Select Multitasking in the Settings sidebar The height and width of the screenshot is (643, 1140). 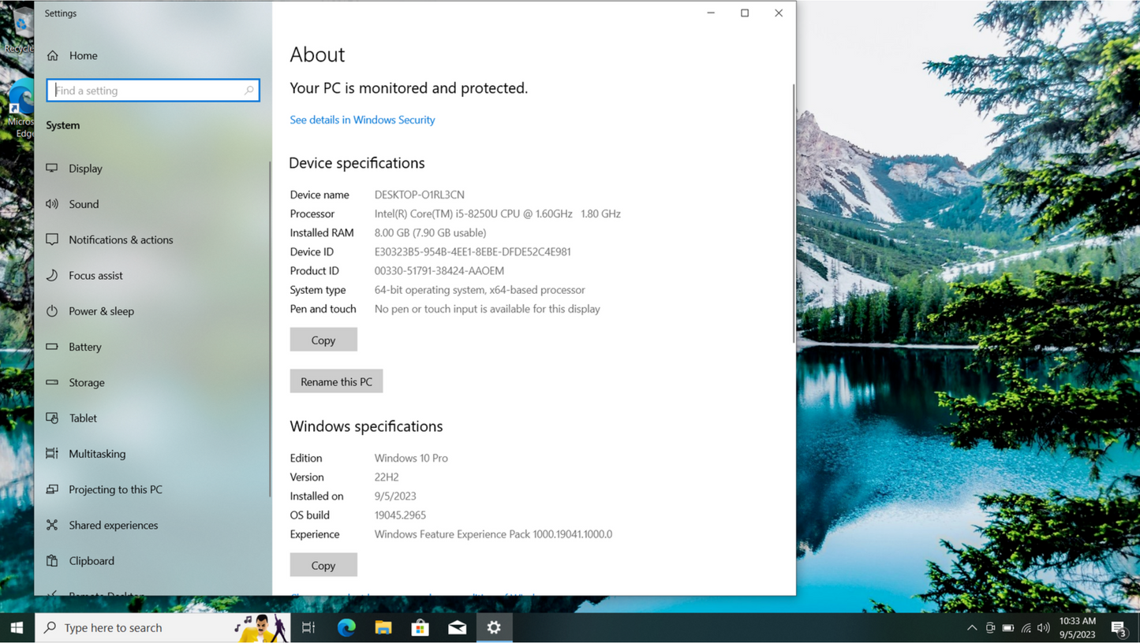(96, 453)
